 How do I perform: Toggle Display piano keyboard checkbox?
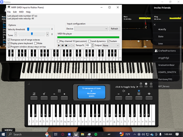9,43
